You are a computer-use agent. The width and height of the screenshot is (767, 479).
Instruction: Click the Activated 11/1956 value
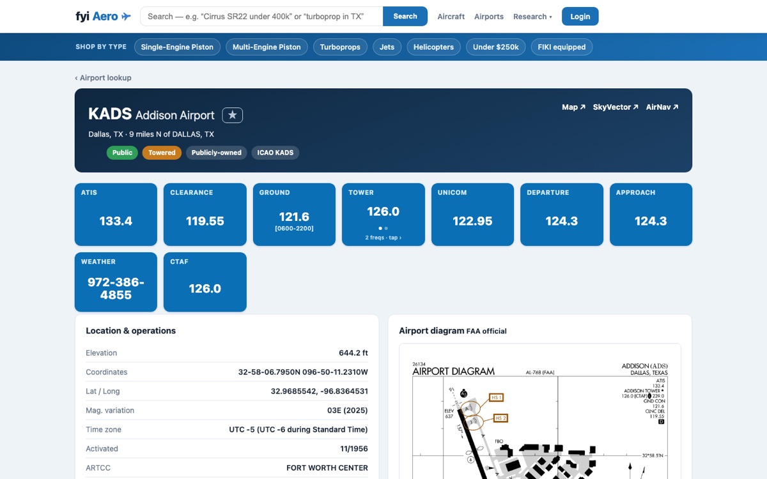pos(354,448)
